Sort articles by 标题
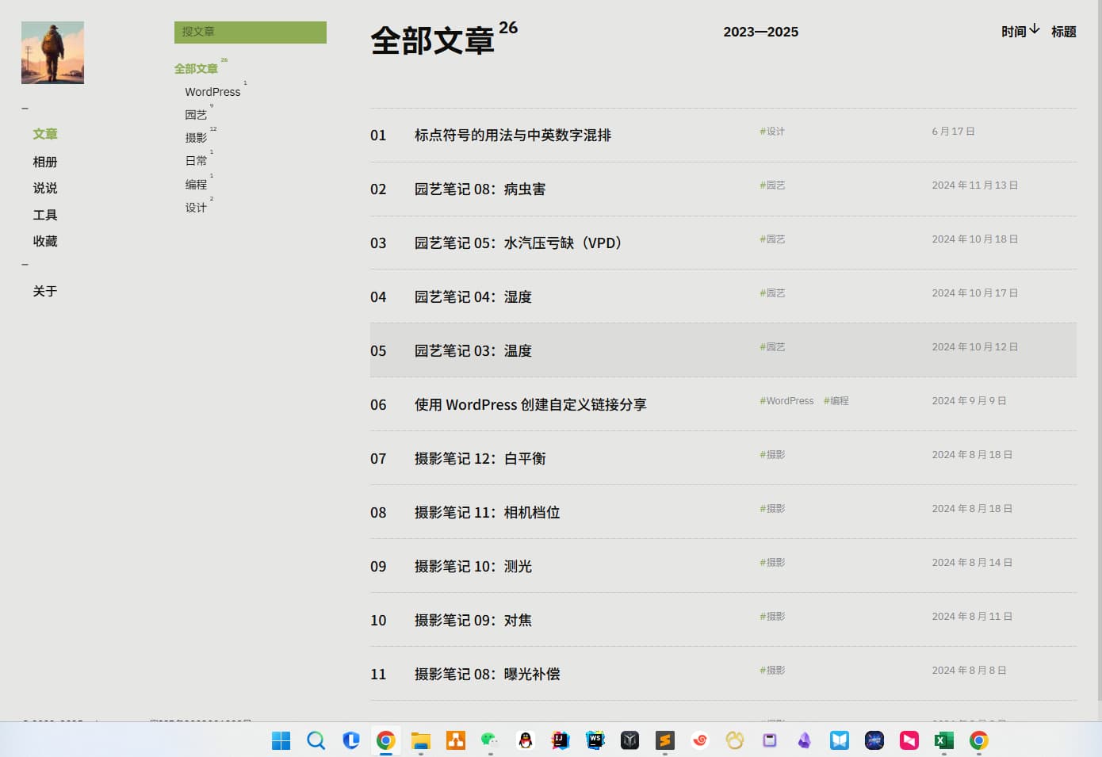The width and height of the screenshot is (1102, 757). [x=1063, y=32]
